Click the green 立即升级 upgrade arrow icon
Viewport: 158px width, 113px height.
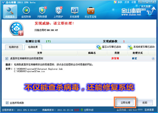click(82, 110)
